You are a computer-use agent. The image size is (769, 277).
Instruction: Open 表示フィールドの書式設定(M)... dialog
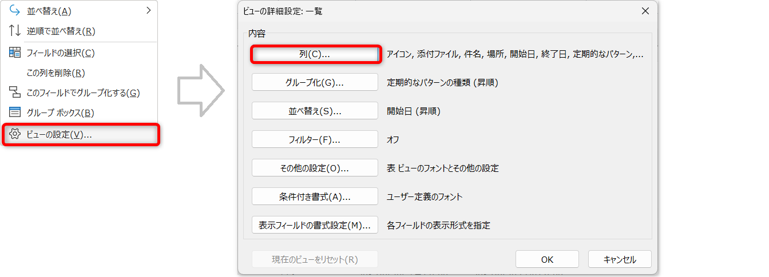pyautogui.click(x=315, y=225)
